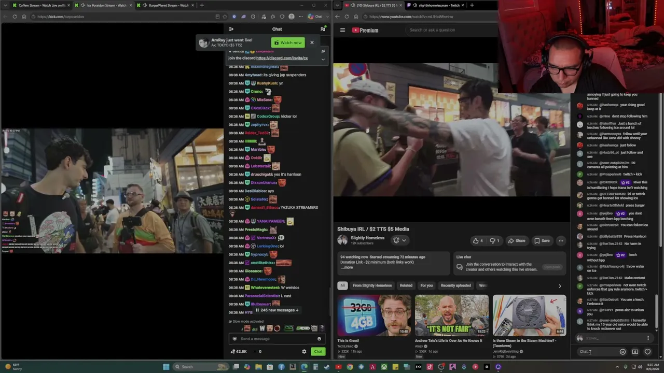Collapse the Kick chat panel
Viewport: 664px width, 373px height.
[231, 29]
